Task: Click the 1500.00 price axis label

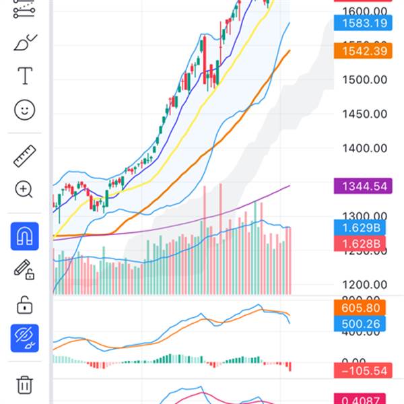Action: (x=364, y=79)
